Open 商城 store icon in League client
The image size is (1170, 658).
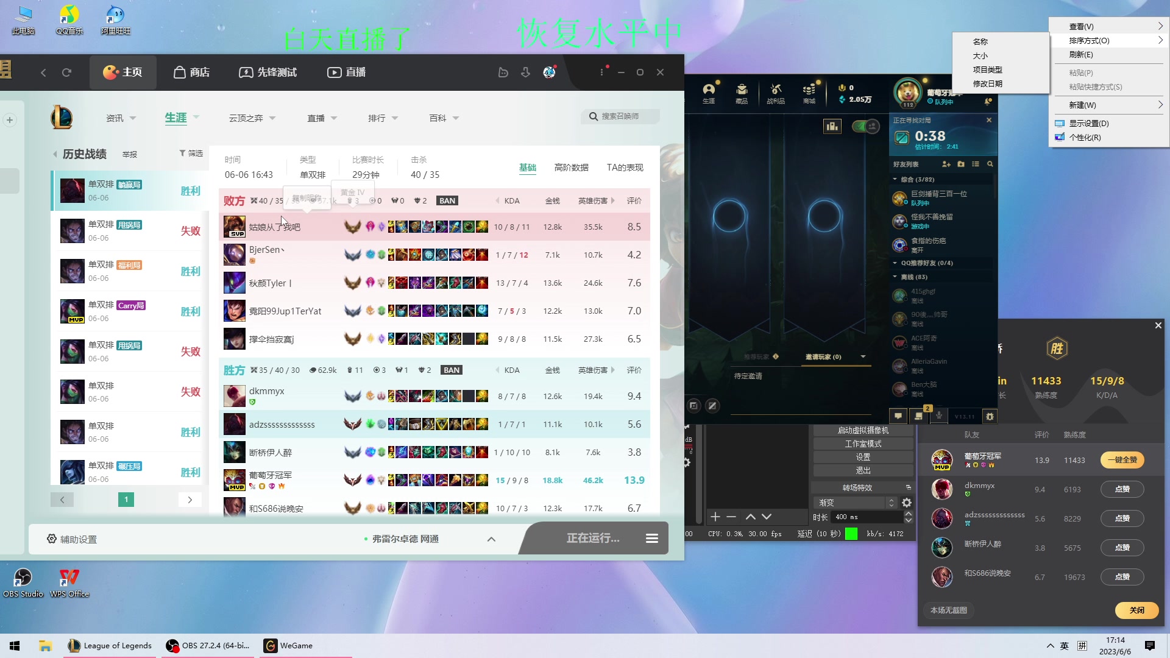809,93
